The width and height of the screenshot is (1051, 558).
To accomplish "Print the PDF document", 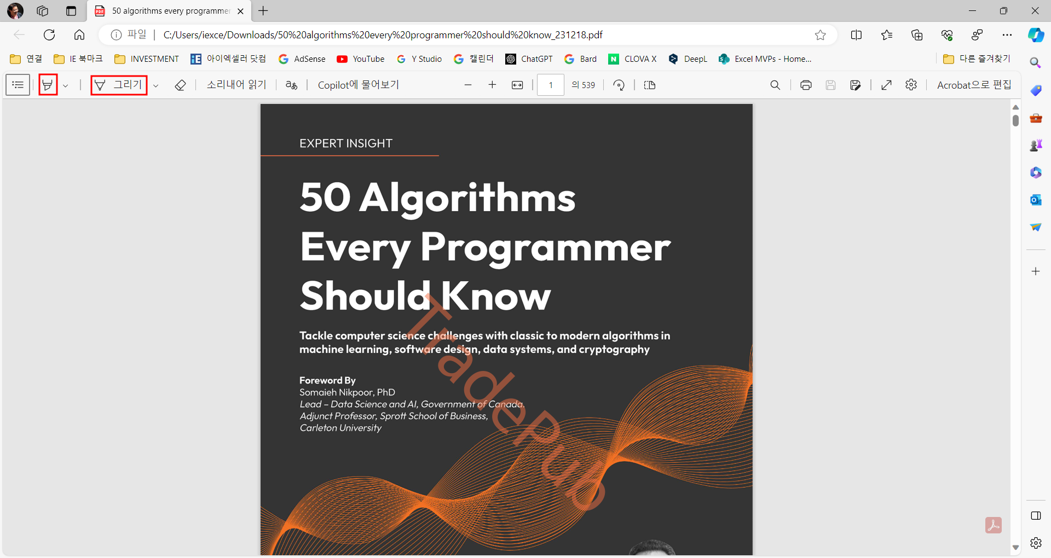I will [806, 85].
